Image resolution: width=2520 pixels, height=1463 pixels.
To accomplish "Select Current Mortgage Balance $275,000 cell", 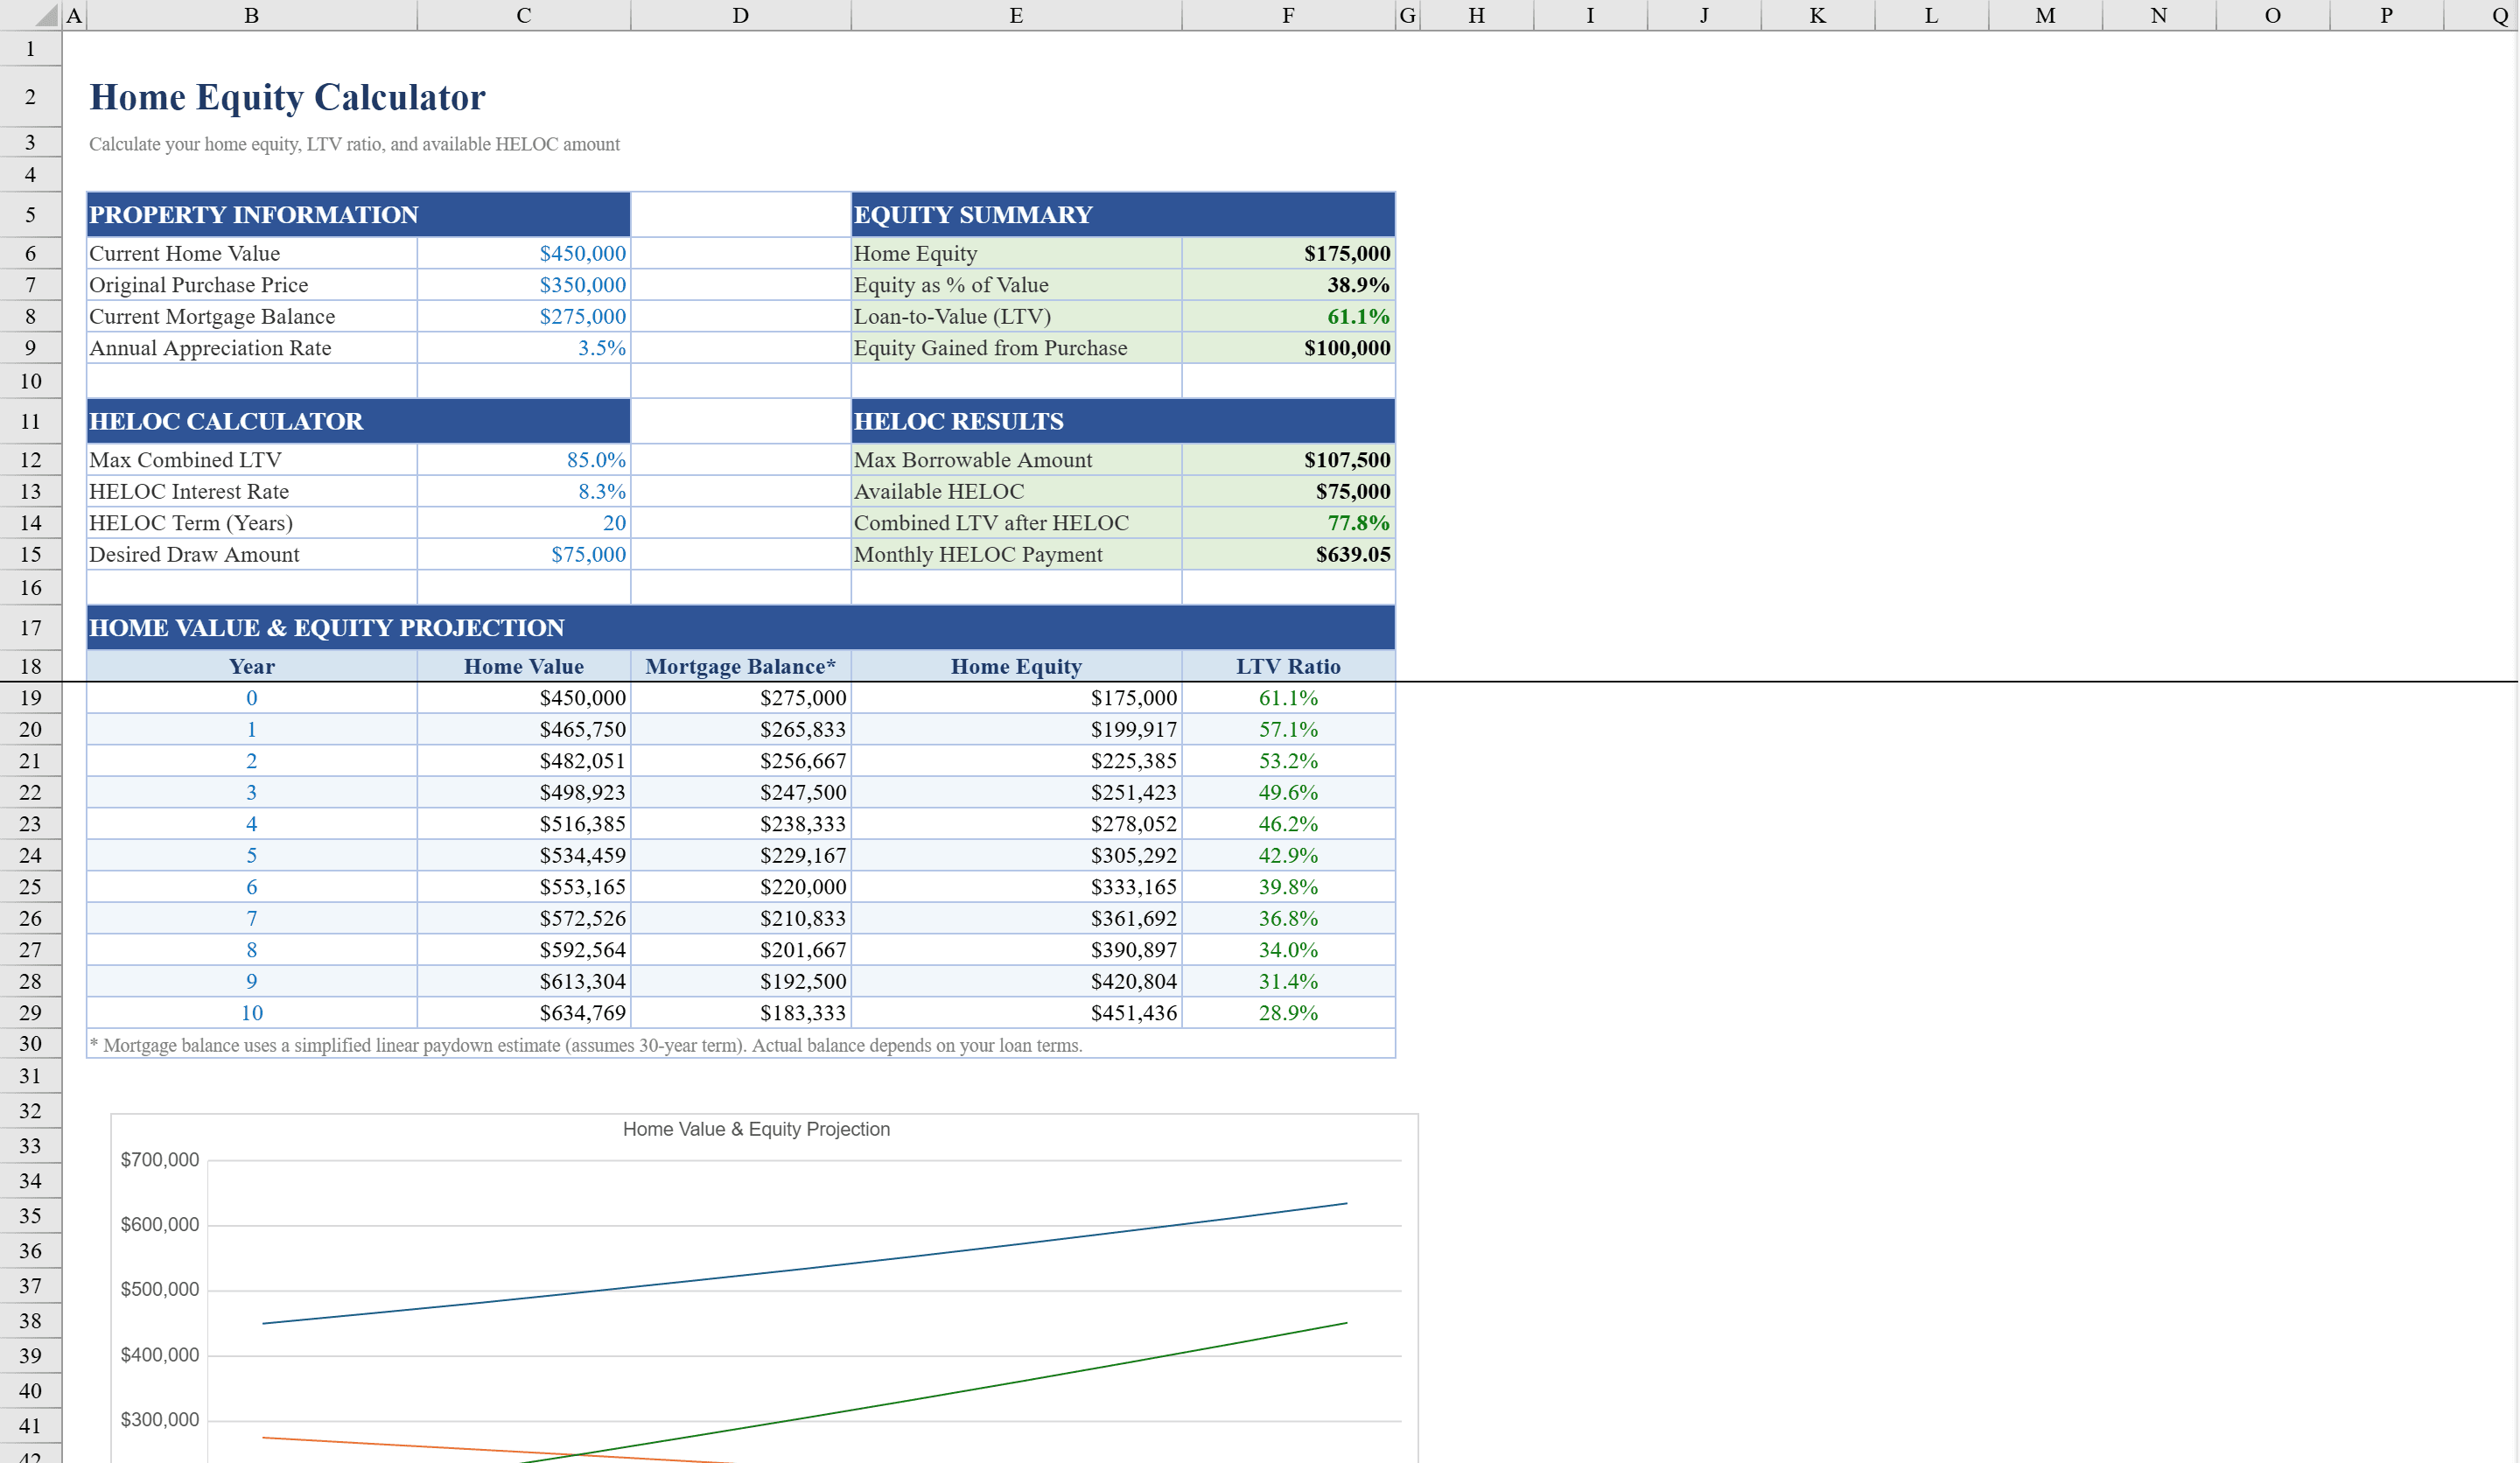I will pos(524,316).
